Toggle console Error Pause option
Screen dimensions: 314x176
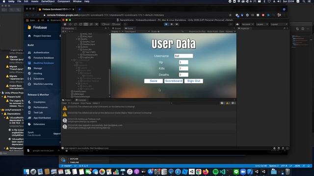(x=86, y=103)
